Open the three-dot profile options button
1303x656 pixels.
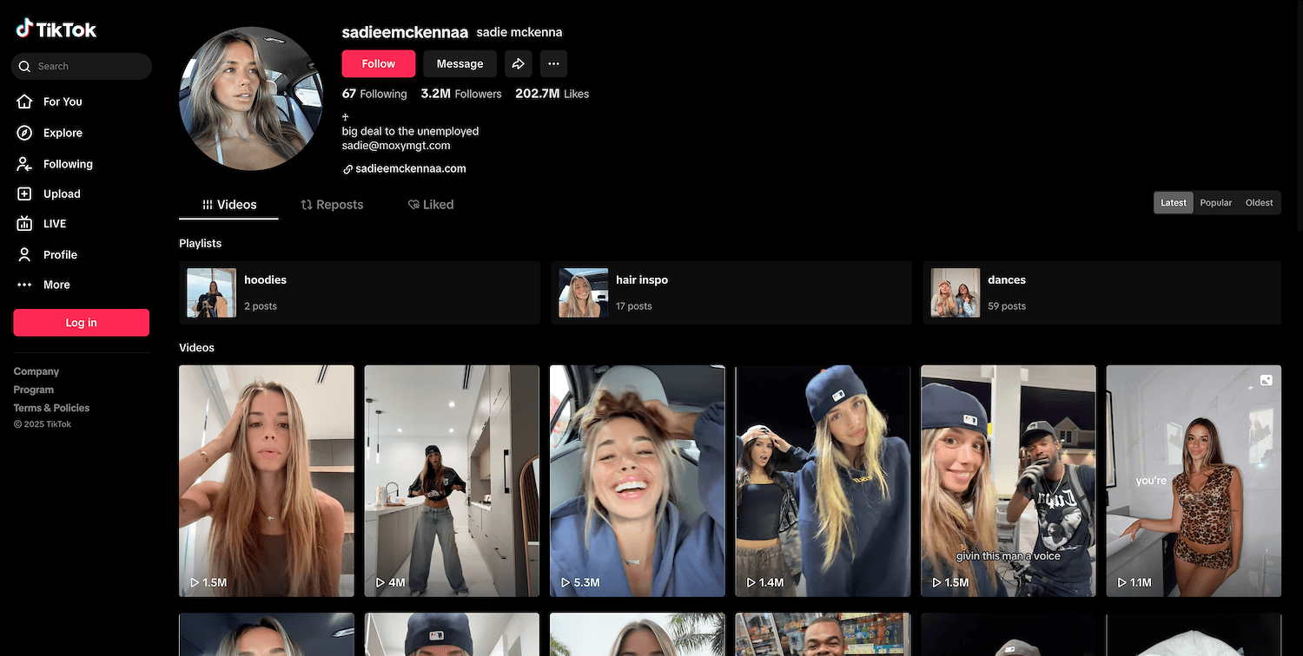[x=553, y=63]
